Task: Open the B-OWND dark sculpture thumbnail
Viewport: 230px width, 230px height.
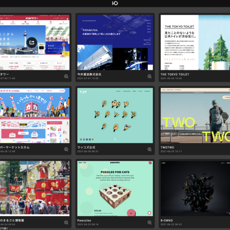Action: pyautogui.click(x=195, y=188)
